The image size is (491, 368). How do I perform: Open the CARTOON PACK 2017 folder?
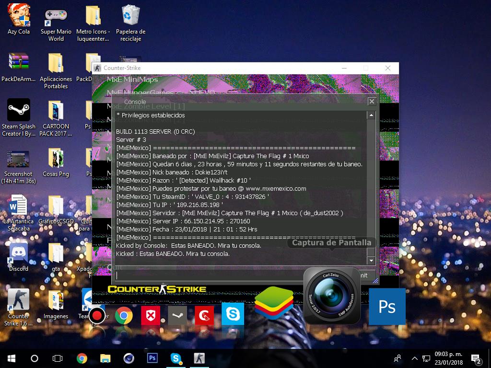(56, 118)
